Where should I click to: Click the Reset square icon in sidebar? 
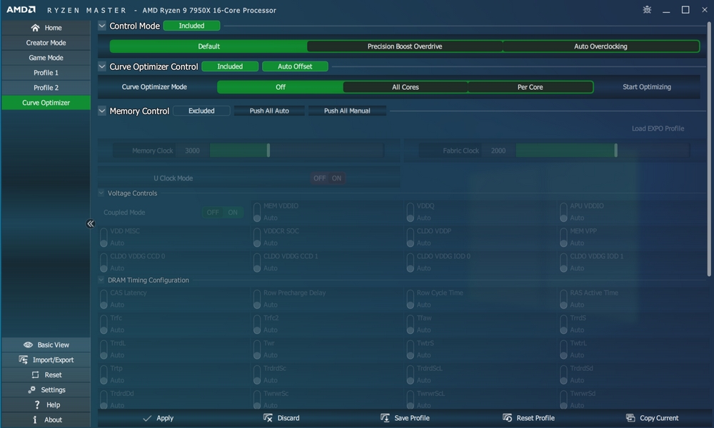coord(35,374)
